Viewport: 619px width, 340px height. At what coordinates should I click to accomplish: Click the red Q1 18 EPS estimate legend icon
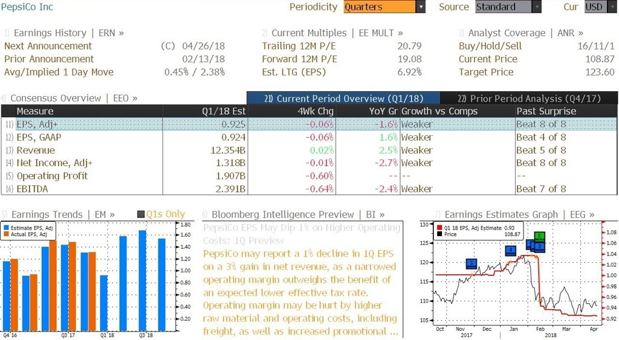pos(439,228)
